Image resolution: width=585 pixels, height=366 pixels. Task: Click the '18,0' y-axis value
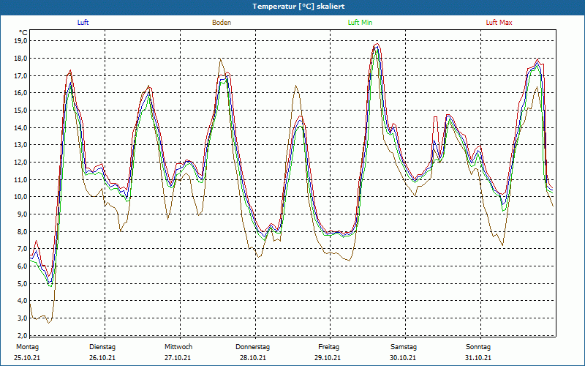pyautogui.click(x=20, y=59)
